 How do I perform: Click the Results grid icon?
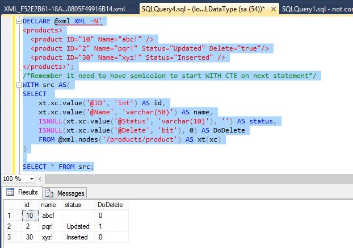pyautogui.click(x=10, y=192)
